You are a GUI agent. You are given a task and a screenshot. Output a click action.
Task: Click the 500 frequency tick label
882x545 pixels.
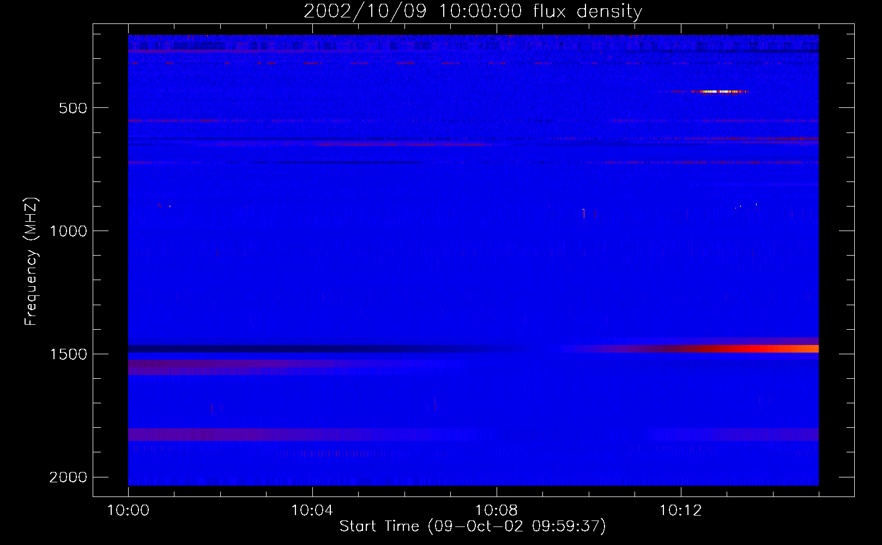(x=73, y=108)
